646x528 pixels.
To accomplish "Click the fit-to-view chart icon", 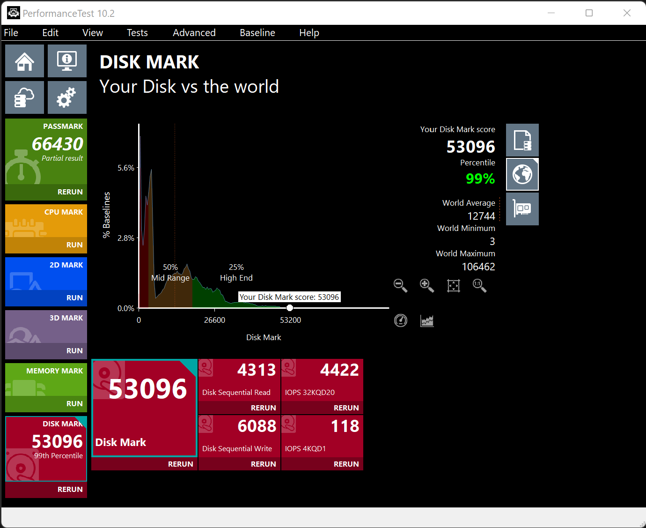I will tap(453, 285).
